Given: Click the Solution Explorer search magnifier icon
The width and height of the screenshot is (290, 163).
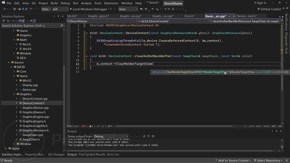Looking at the screenshot, I should 62,25.
